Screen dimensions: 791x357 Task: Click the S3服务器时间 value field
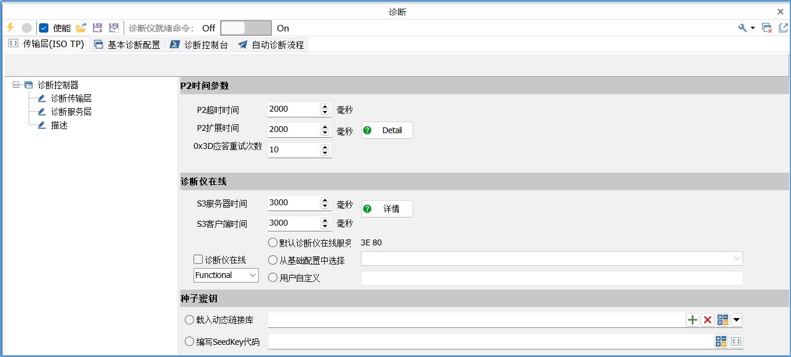[294, 203]
